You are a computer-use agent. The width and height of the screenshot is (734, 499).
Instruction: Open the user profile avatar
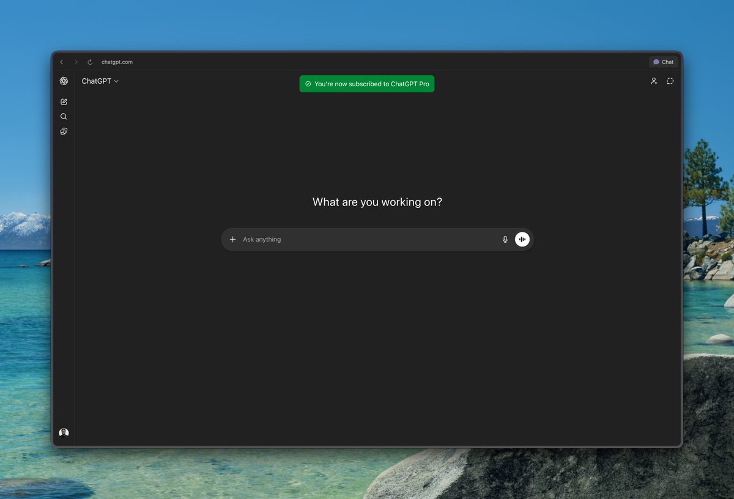(x=64, y=433)
